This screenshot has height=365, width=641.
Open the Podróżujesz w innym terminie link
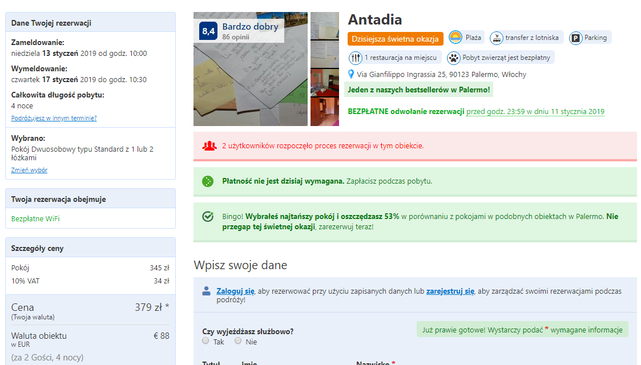(54, 118)
